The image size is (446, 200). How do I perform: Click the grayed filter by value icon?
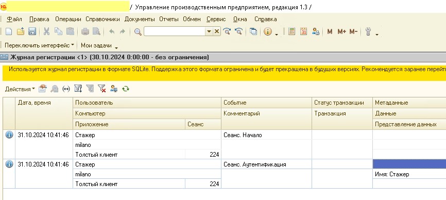coord(90,89)
